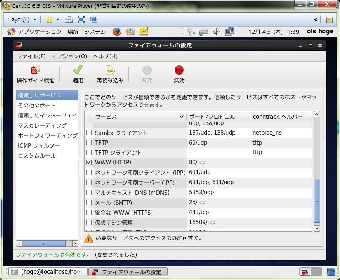This screenshot has height=280, width=340.
Task: Switch VMware to Unity mode
Action: click(93, 20)
